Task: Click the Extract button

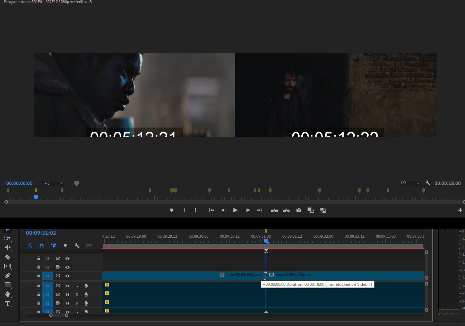Action: tap(286, 210)
